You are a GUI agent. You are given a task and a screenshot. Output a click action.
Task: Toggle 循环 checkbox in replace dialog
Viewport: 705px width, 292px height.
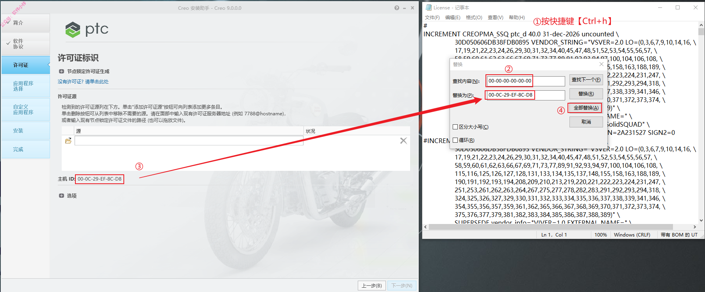pos(455,140)
